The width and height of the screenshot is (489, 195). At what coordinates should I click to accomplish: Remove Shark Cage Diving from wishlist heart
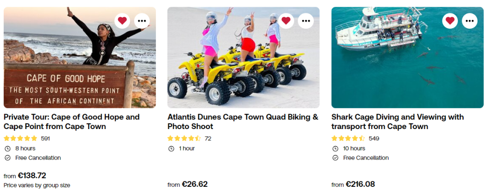coord(450,21)
